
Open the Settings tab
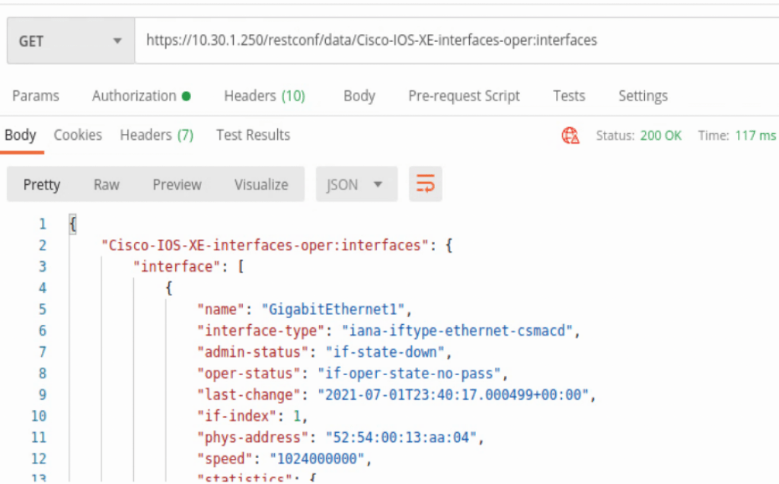tap(643, 96)
